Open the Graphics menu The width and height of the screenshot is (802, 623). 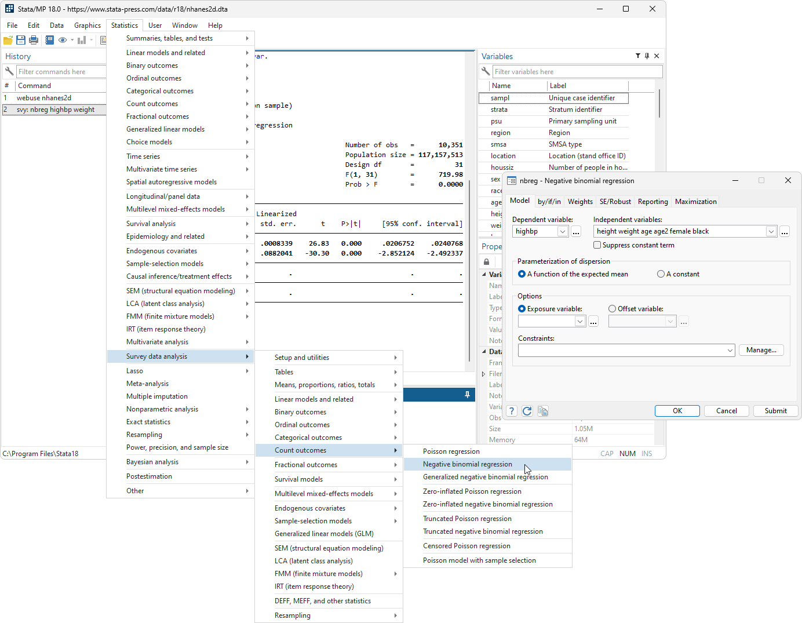[x=88, y=25]
